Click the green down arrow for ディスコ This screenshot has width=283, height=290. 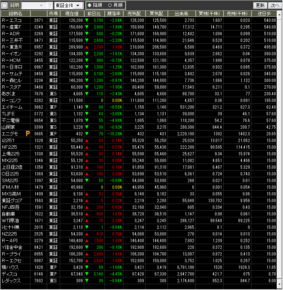[x=87, y=274]
